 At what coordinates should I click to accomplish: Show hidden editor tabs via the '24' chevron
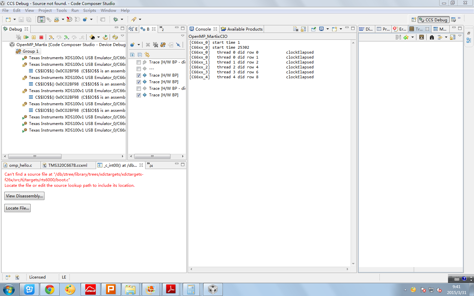coord(150,164)
